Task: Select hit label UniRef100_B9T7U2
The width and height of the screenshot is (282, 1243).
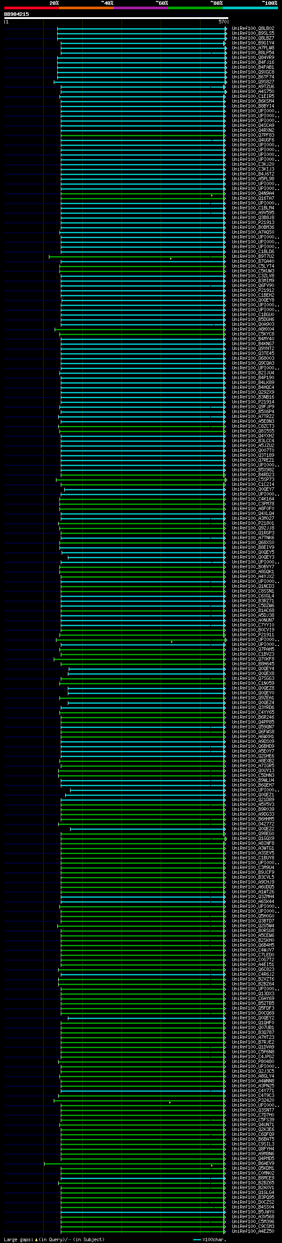Action: pos(252,256)
